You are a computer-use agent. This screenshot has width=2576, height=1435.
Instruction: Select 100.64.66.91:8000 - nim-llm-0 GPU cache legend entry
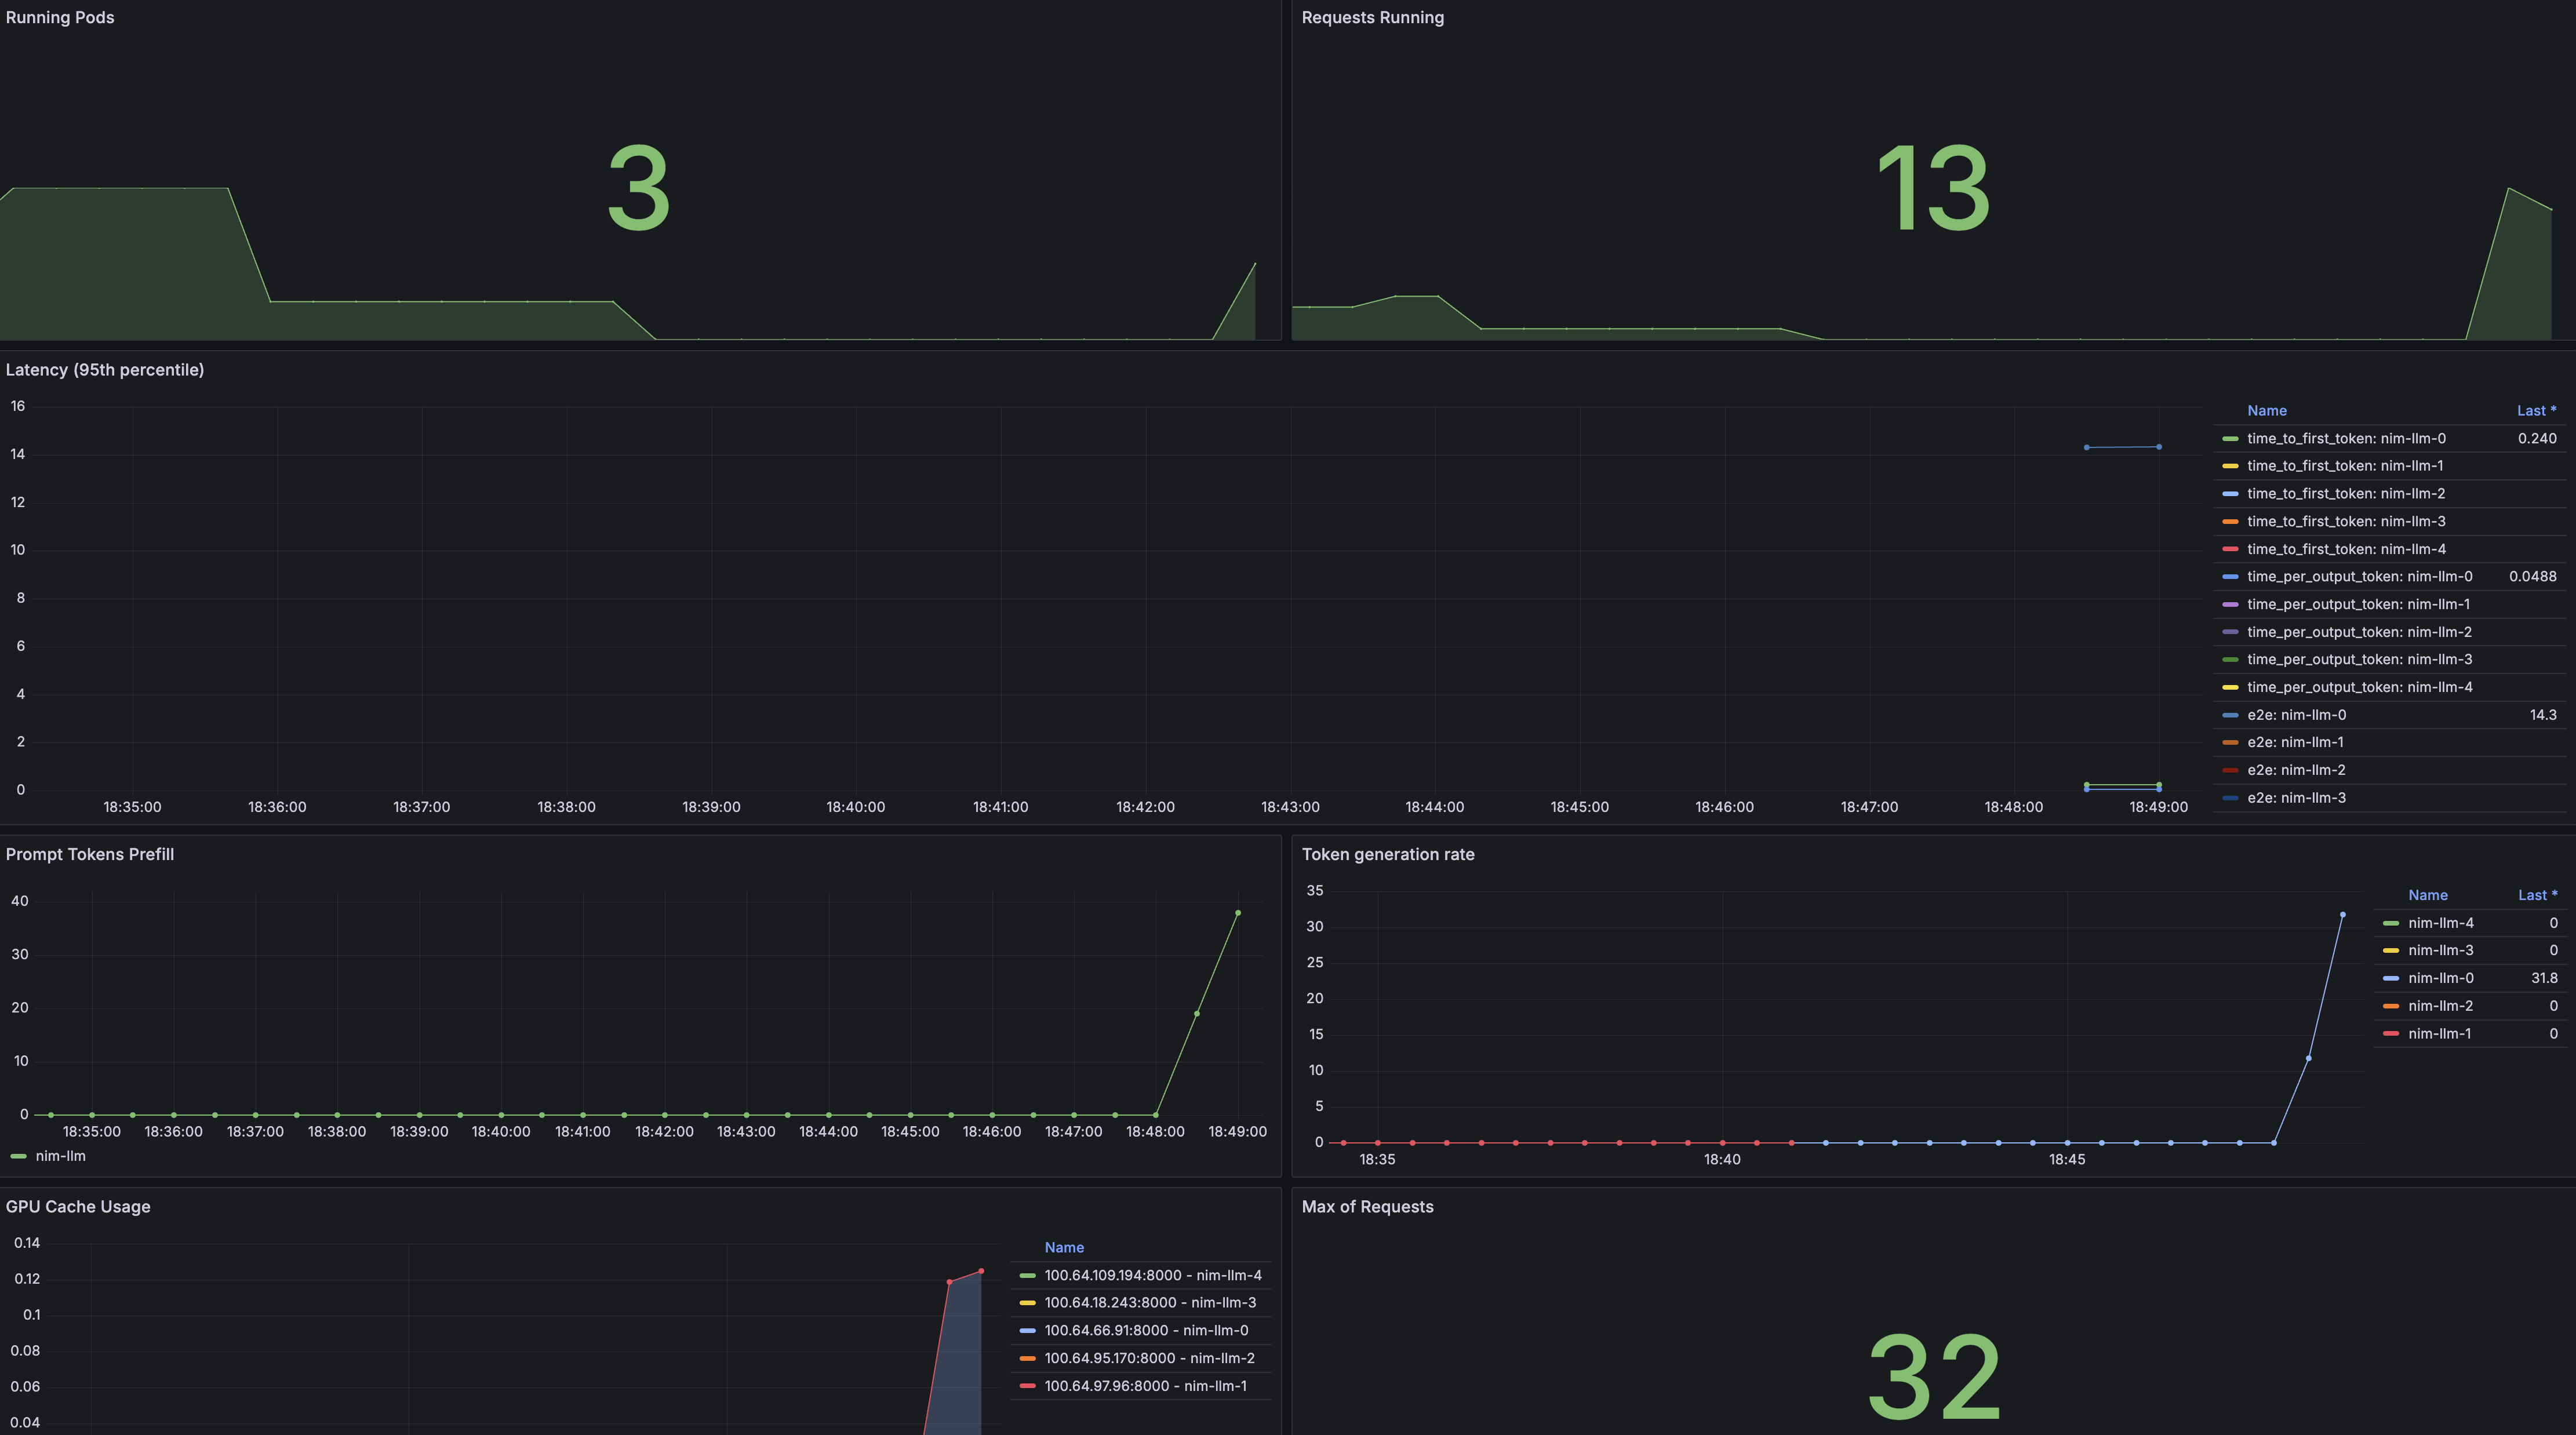[x=1146, y=1330]
